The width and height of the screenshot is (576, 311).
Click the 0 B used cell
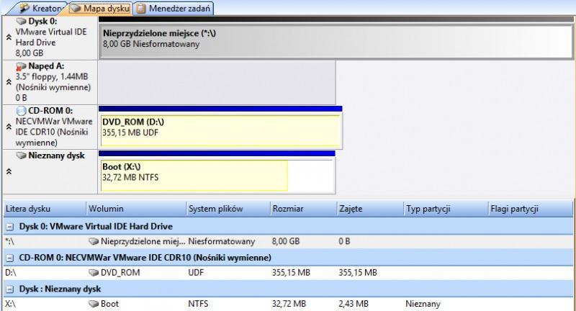(344, 242)
